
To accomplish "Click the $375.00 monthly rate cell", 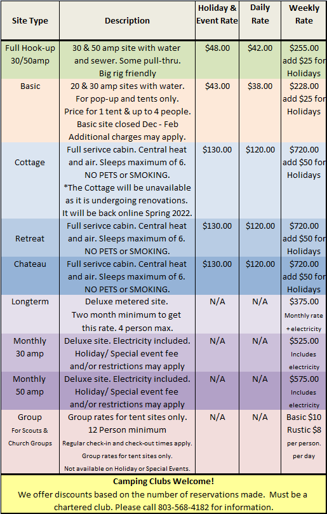I will click(x=304, y=314).
